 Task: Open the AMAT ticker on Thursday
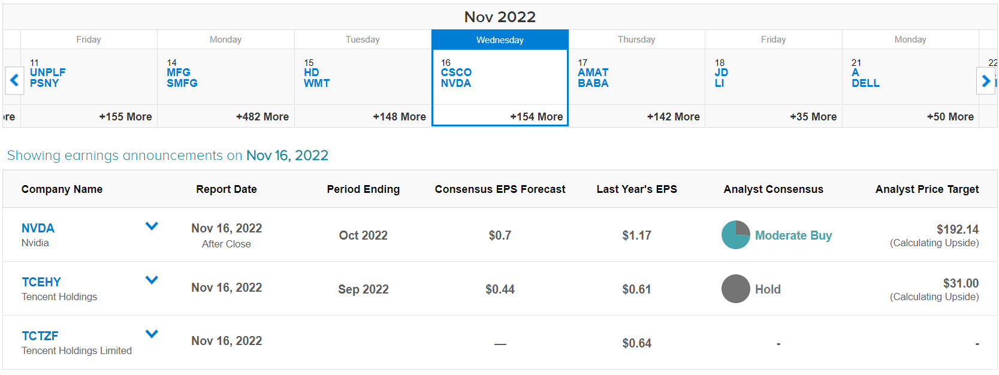pos(593,72)
